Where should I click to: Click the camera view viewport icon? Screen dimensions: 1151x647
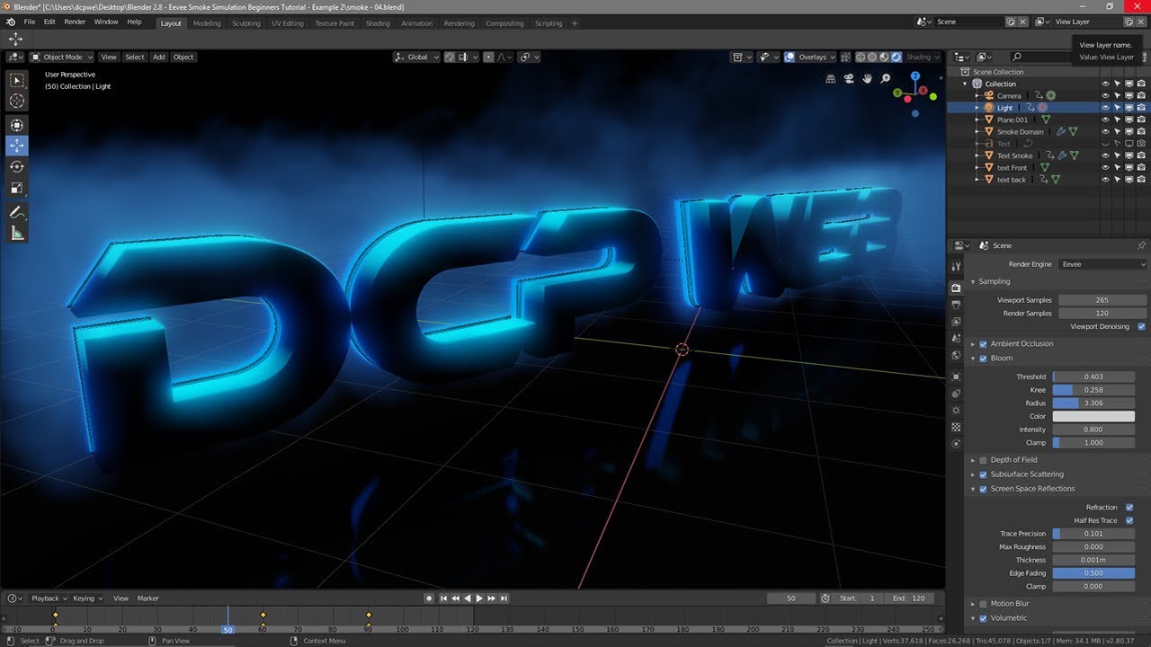(x=849, y=78)
